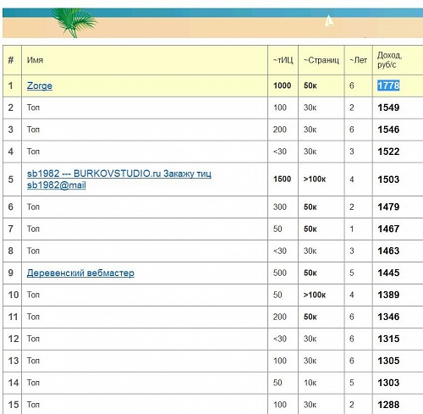Click income value 1288 in row 15

tap(388, 405)
